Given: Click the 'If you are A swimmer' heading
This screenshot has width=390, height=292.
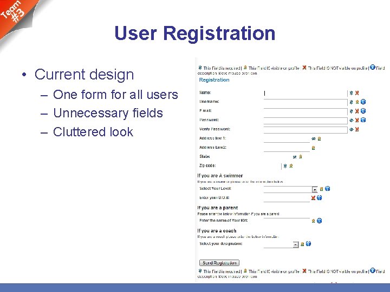Looking at the screenshot, I should tap(220, 176).
